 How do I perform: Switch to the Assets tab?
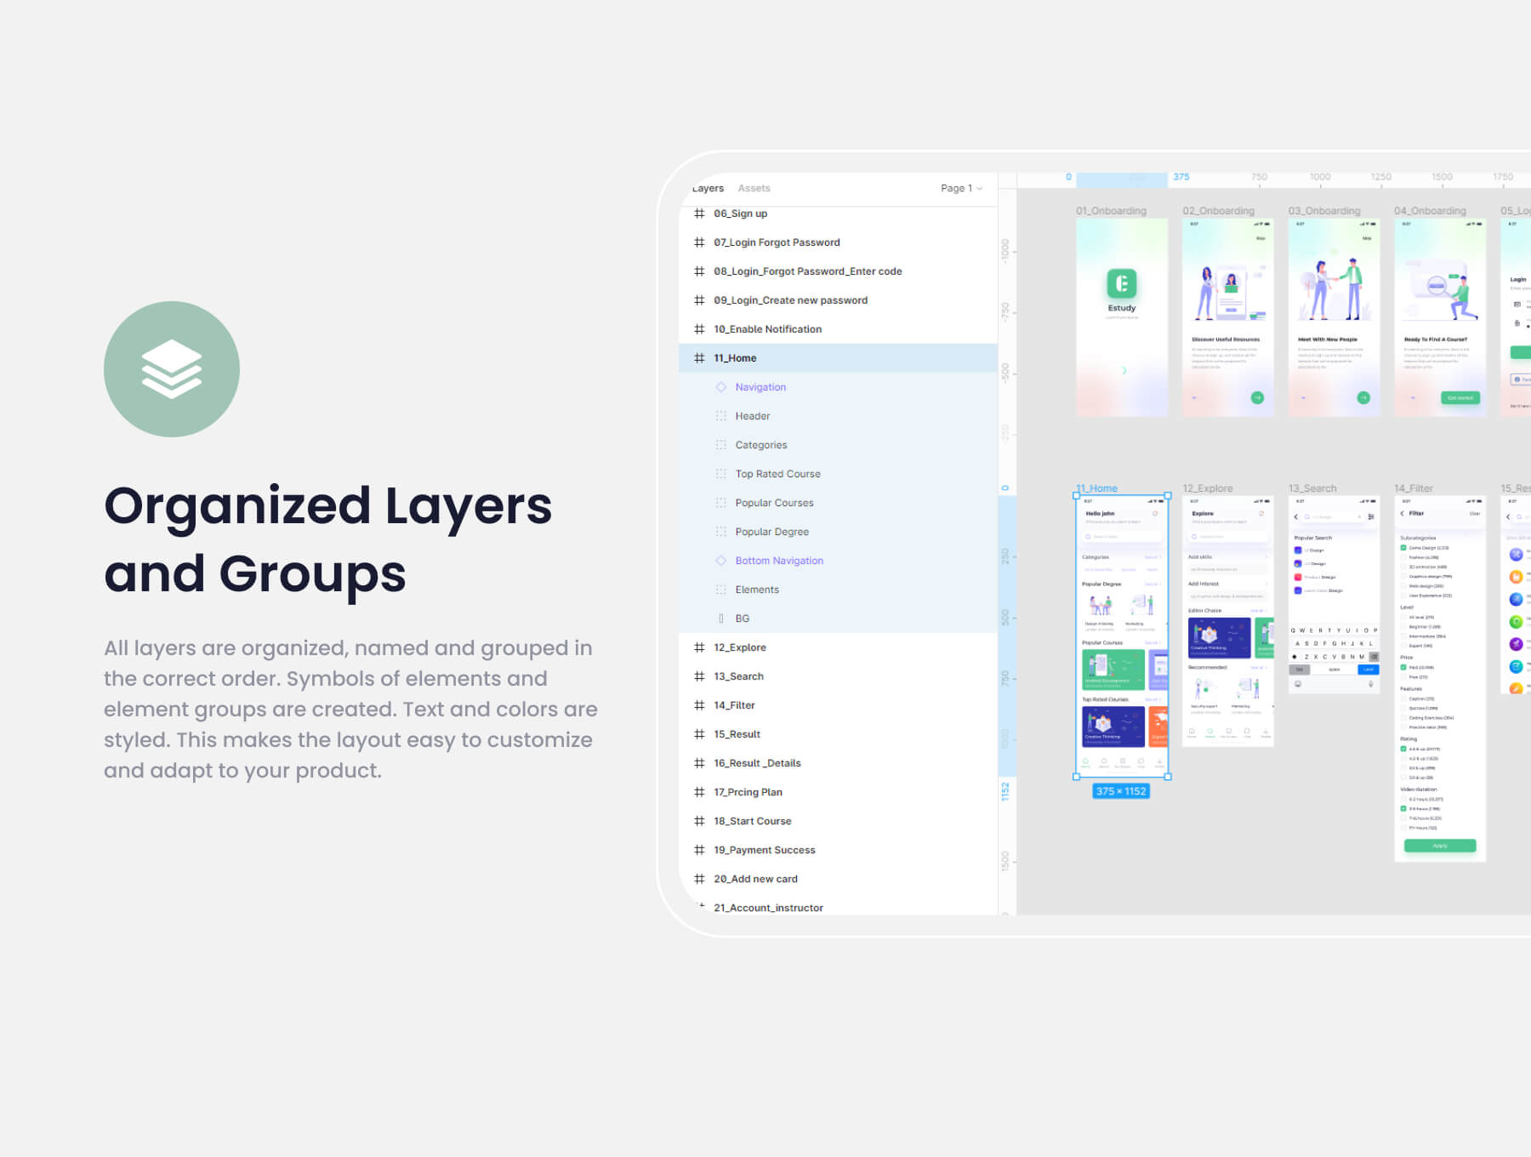[754, 188]
